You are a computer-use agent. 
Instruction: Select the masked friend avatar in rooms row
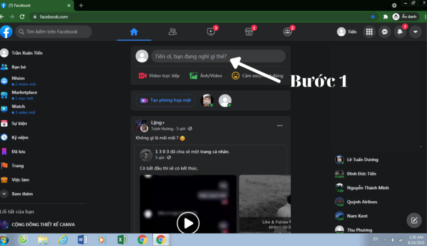tap(207, 101)
